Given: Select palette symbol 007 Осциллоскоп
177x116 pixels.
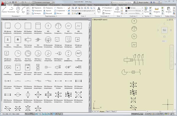Looking at the screenshot, I should [x=68, y=28].
